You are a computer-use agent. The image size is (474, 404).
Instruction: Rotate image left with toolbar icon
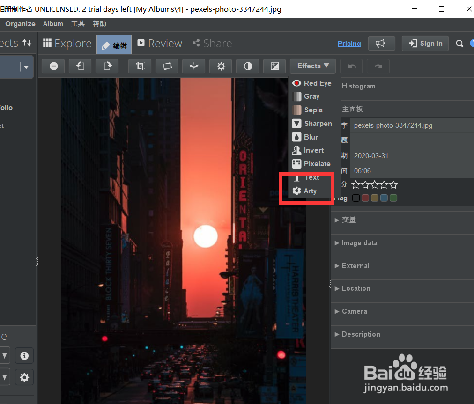coord(80,66)
